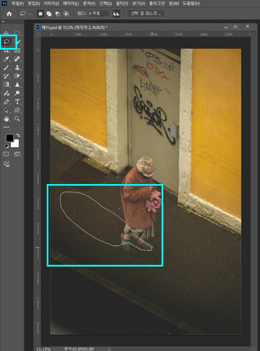
Task: Toggle Quick Mask mode
Action: click(x=6, y=154)
